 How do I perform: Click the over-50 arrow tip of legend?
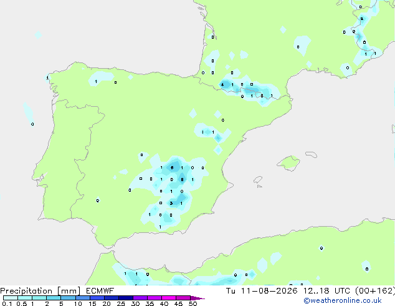[197, 298]
